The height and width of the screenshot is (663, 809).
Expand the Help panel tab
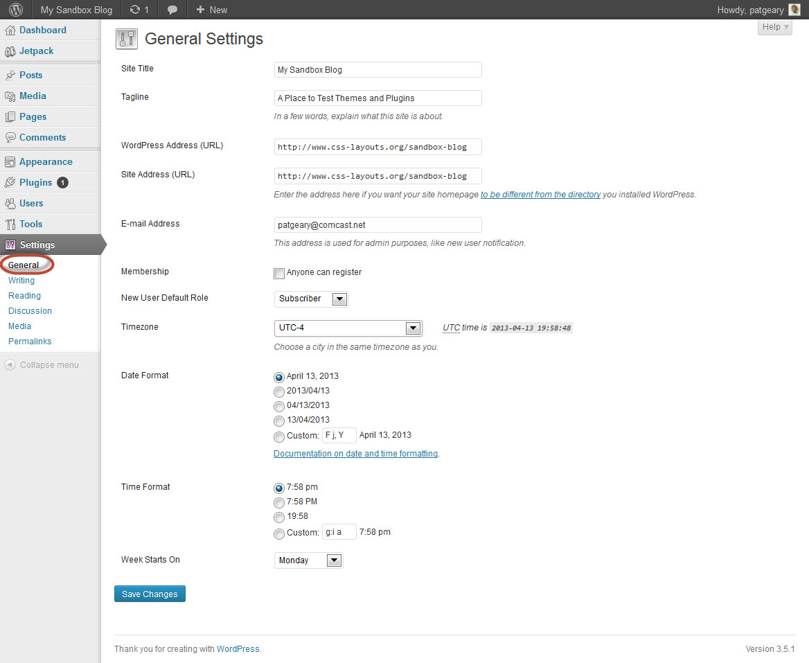click(774, 27)
